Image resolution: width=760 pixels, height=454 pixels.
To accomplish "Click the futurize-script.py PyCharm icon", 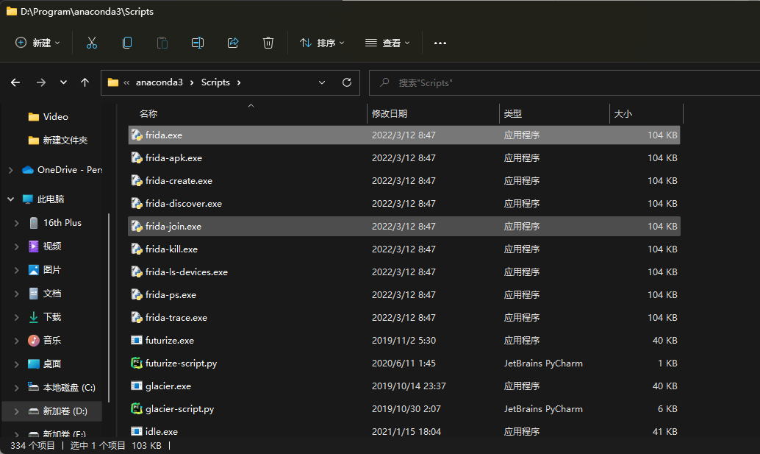I will [x=137, y=363].
